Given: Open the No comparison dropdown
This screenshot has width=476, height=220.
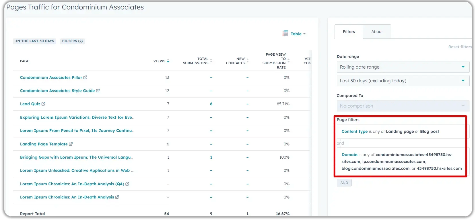Looking at the screenshot, I should click(403, 106).
